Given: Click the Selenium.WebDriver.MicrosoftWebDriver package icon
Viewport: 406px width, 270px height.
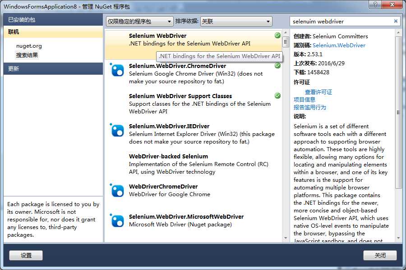Looking at the screenshot, I should point(117,220).
